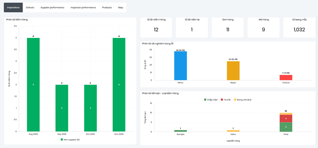The width and height of the screenshot is (318, 148).
Task: Toggle the Non supplier QC legend swatch
Action: point(62,140)
